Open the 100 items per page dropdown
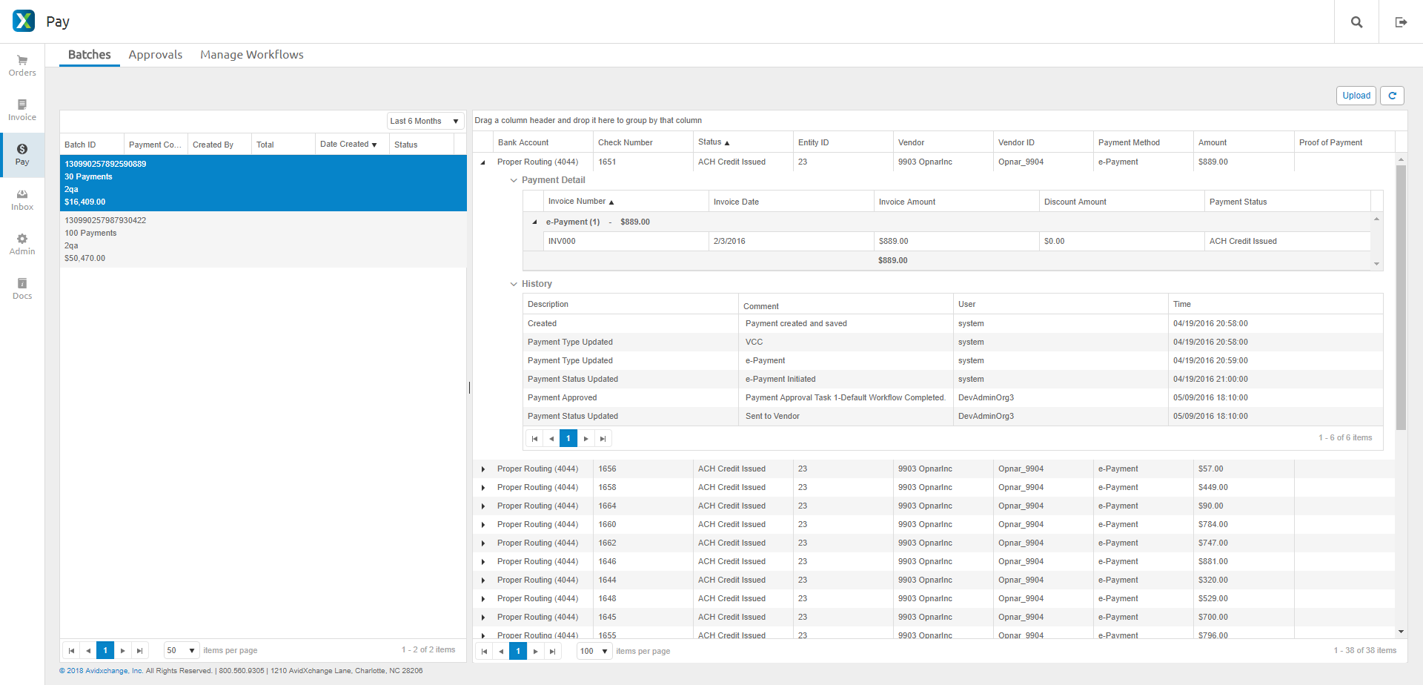This screenshot has width=1423, height=685. coord(593,651)
